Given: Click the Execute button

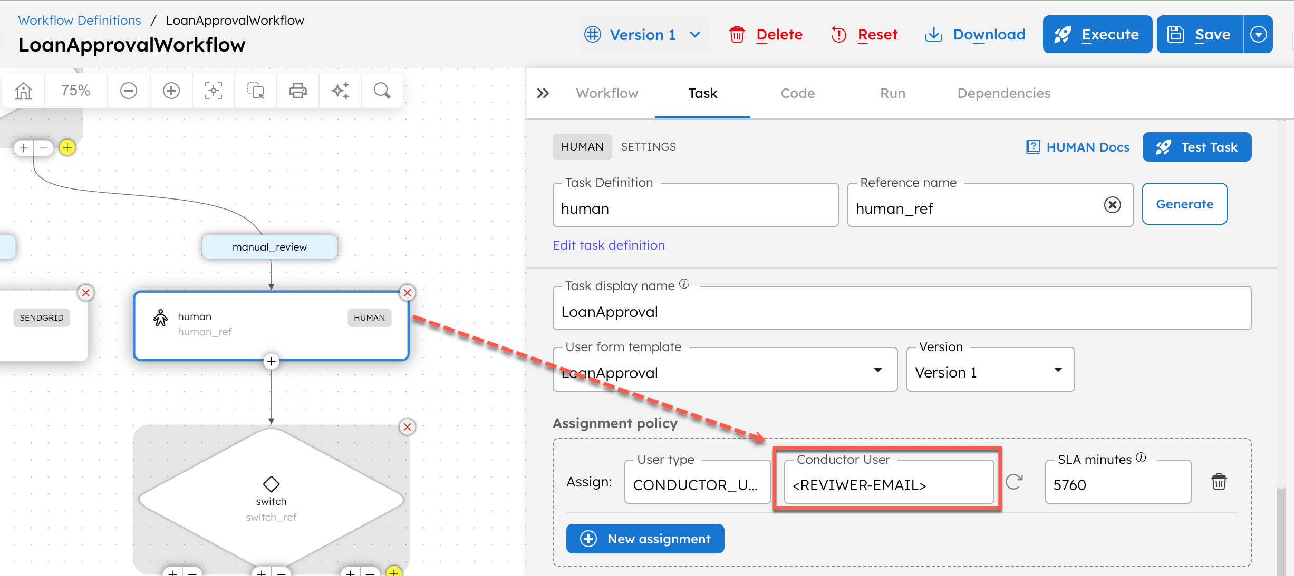Looking at the screenshot, I should click(x=1097, y=35).
